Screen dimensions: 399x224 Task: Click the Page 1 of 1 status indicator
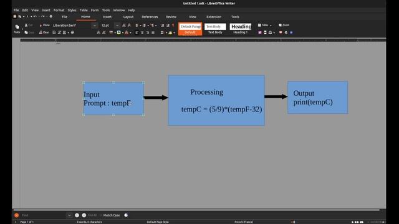pyautogui.click(x=27, y=222)
